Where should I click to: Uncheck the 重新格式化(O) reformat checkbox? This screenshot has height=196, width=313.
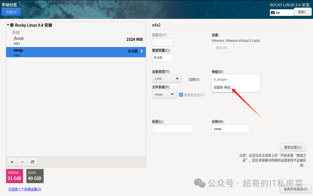181,95
